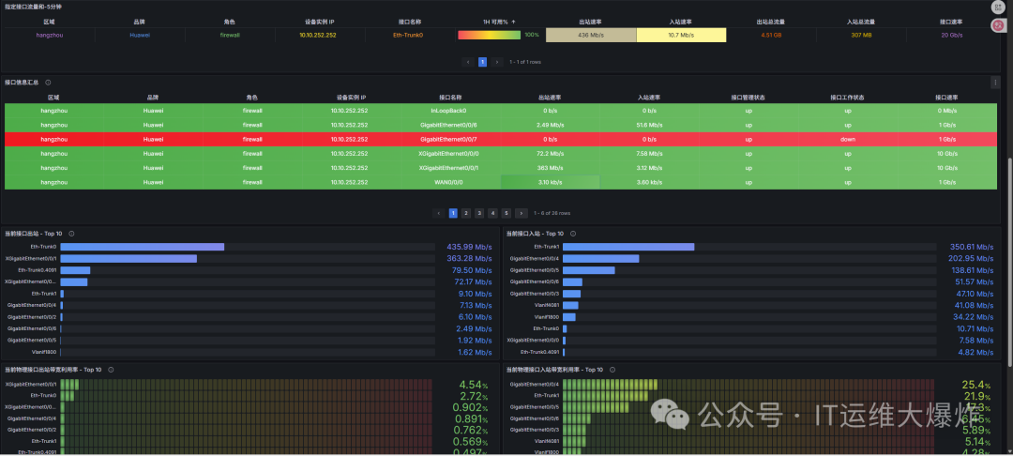Switch to page 2 of interface summary
The width and height of the screenshot is (1013, 456).
coord(466,213)
